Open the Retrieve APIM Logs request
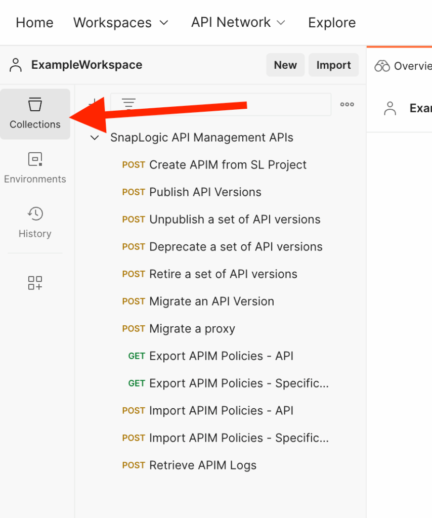The width and height of the screenshot is (432, 518). 202,465
